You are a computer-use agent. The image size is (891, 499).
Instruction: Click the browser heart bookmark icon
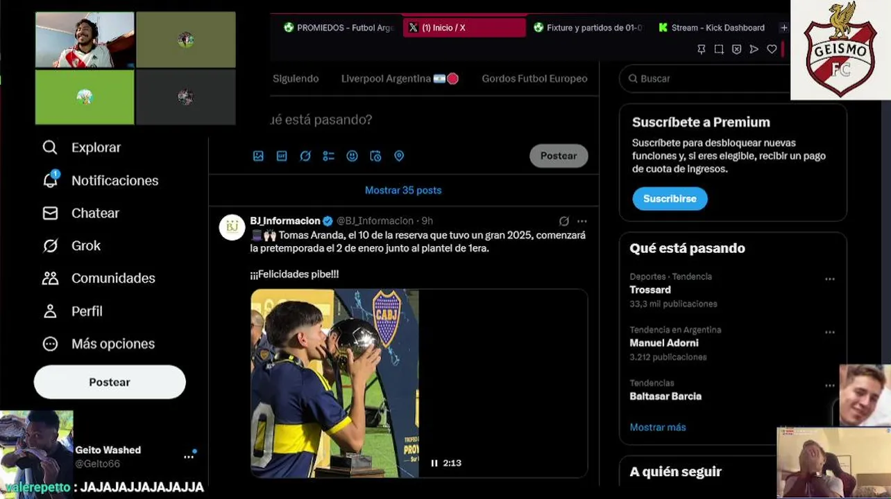tap(772, 49)
